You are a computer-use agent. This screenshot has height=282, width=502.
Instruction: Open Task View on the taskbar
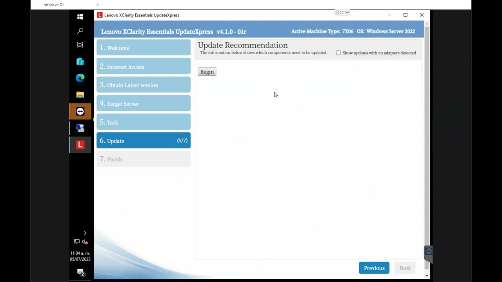[x=80, y=45]
